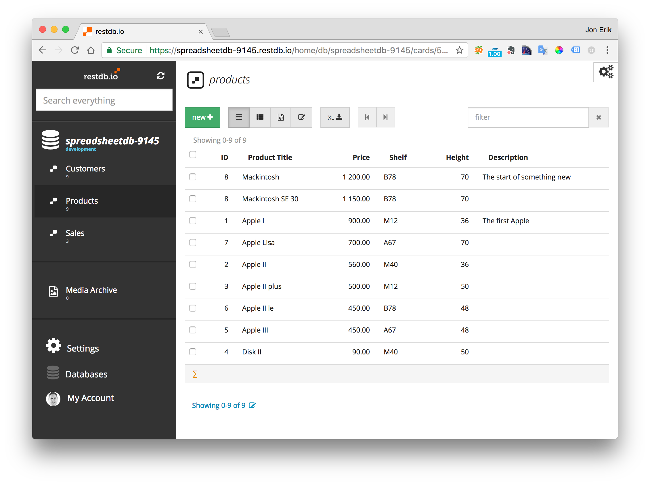This screenshot has width=650, height=485.
Task: Click the Evernote elephant extension icon
Action: [x=511, y=50]
